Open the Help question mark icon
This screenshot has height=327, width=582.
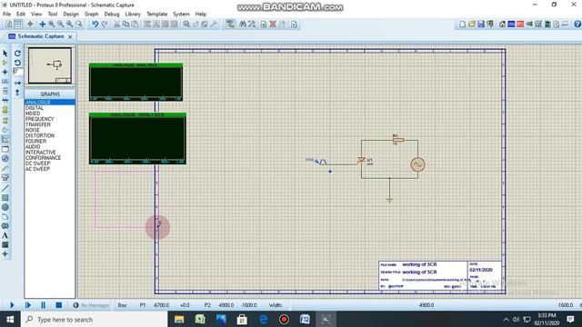[x=577, y=25]
